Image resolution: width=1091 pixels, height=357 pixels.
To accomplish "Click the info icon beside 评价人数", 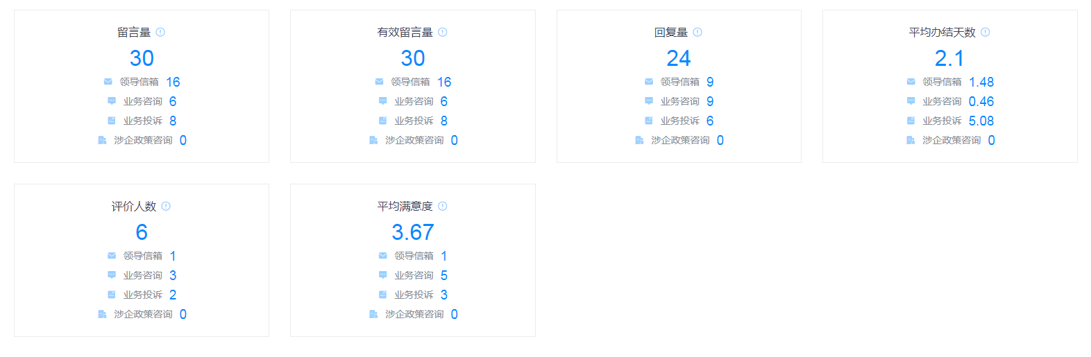I will (166, 206).
